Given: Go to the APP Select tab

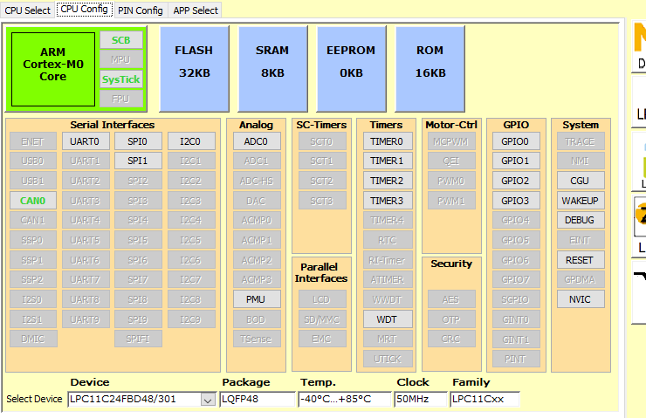Looking at the screenshot, I should click(x=196, y=10).
